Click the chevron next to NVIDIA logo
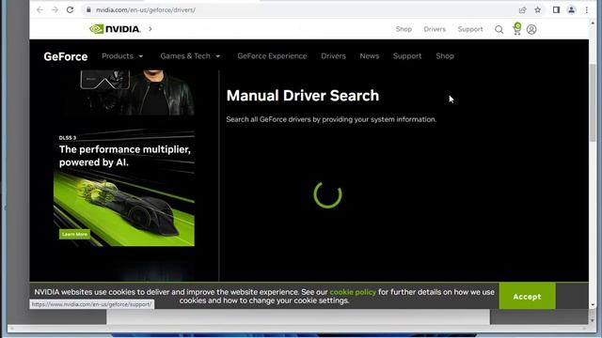The image size is (602, 338). (150, 29)
